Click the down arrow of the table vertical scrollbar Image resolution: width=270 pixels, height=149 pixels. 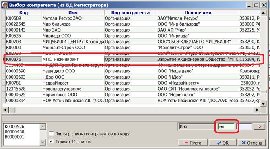(x=263, y=103)
